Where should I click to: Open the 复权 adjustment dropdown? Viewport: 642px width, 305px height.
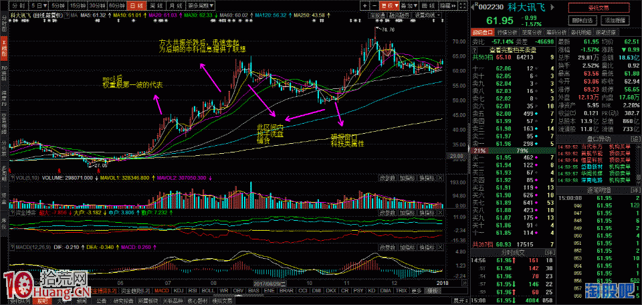[389, 6]
